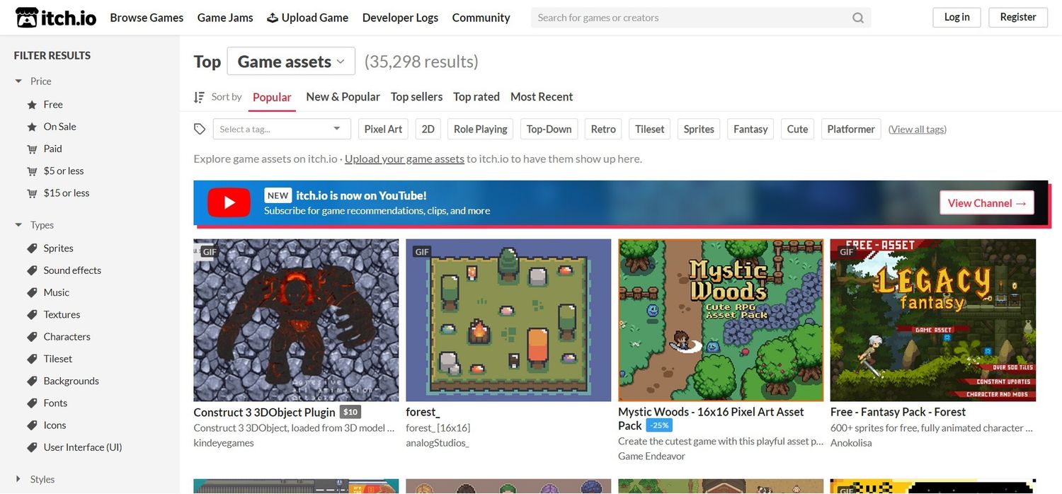Filter by the 2D tag
This screenshot has height=494, width=1062.
428,129
